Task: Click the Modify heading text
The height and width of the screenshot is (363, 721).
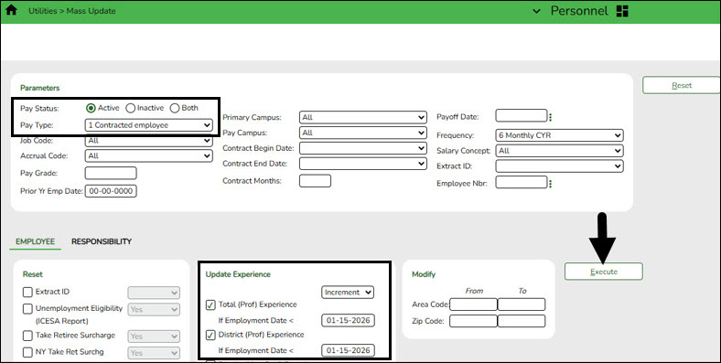Action: pyautogui.click(x=424, y=274)
